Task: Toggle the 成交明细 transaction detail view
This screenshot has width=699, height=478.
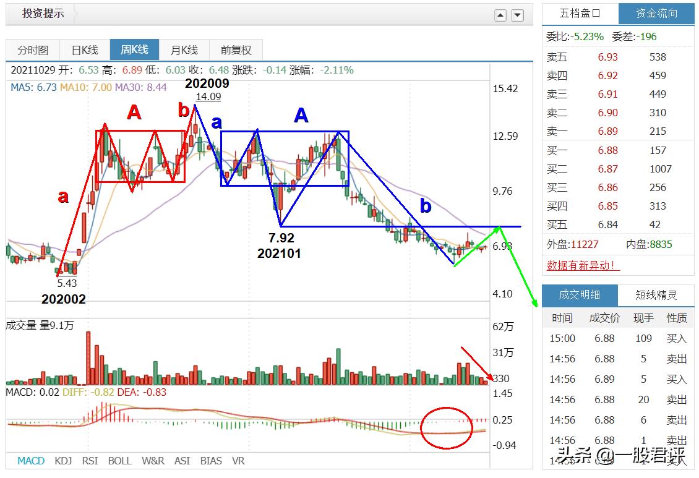Action: [580, 296]
